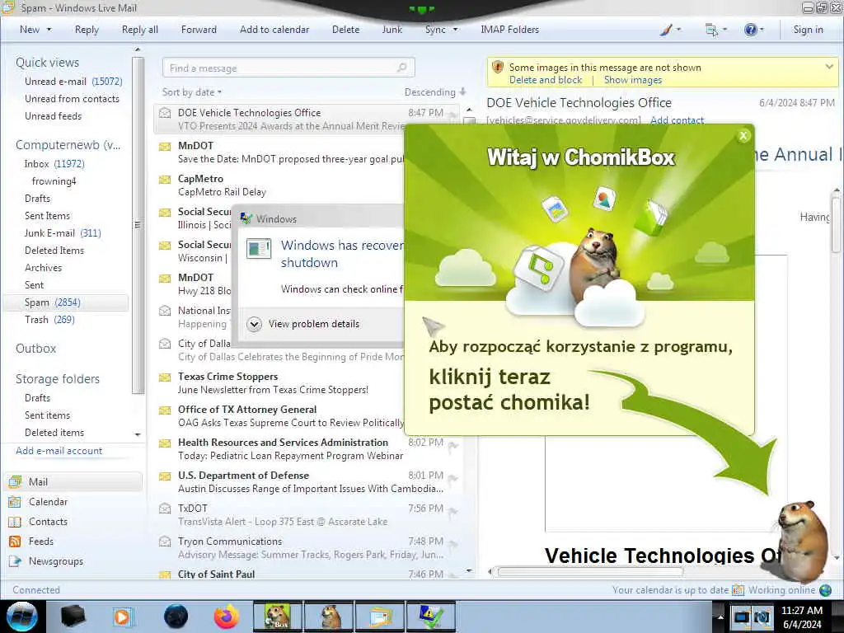Open the frowning4 subfolder
844x633 pixels.
[x=54, y=181]
